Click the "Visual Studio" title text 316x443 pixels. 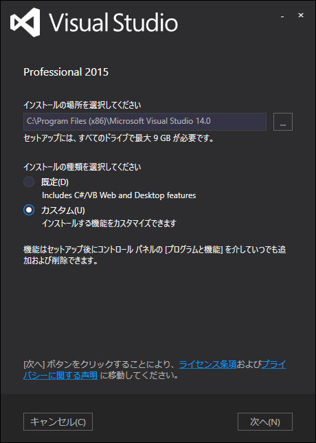click(113, 22)
